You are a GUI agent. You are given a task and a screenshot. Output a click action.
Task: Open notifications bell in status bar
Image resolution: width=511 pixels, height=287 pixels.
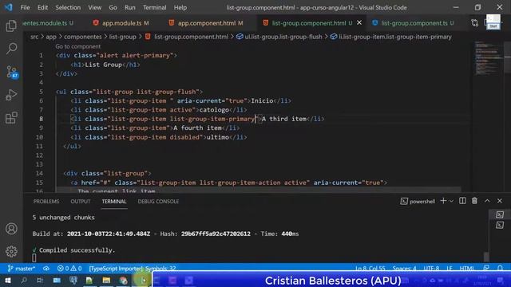[500, 269]
